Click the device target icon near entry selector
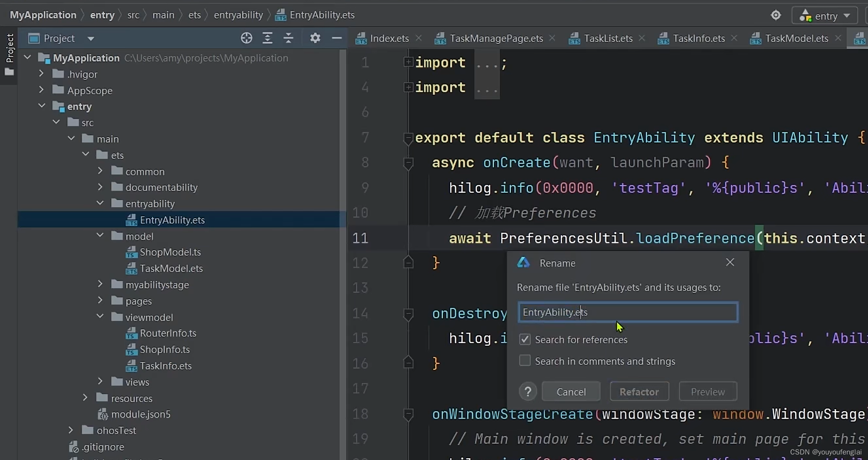The image size is (868, 460). [776, 15]
